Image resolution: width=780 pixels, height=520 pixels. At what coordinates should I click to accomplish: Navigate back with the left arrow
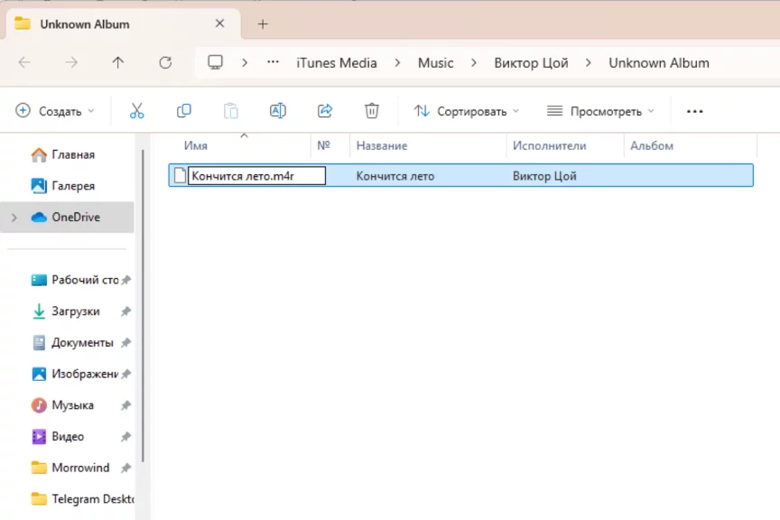click(24, 62)
